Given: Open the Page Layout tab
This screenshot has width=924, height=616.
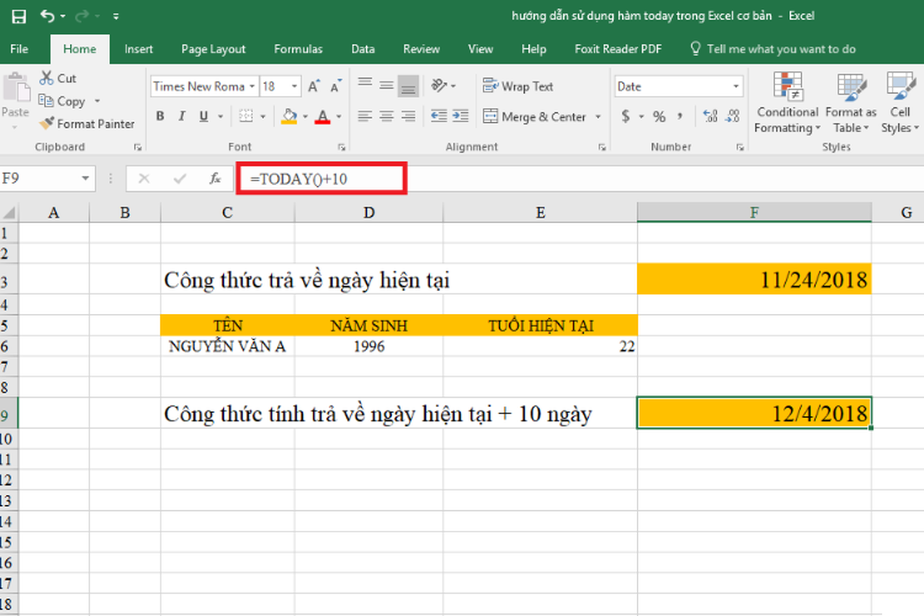Looking at the screenshot, I should coord(213,49).
